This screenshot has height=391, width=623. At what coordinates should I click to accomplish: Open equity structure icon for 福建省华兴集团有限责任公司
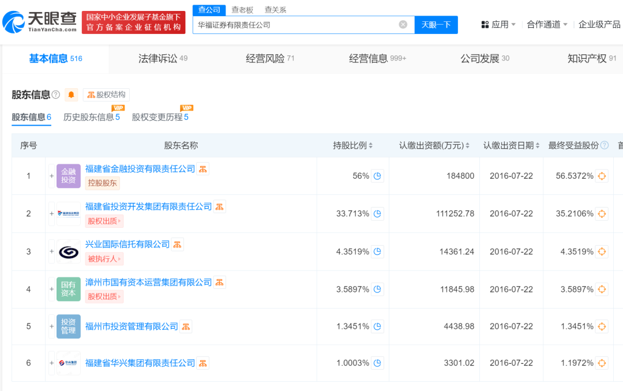click(203, 363)
